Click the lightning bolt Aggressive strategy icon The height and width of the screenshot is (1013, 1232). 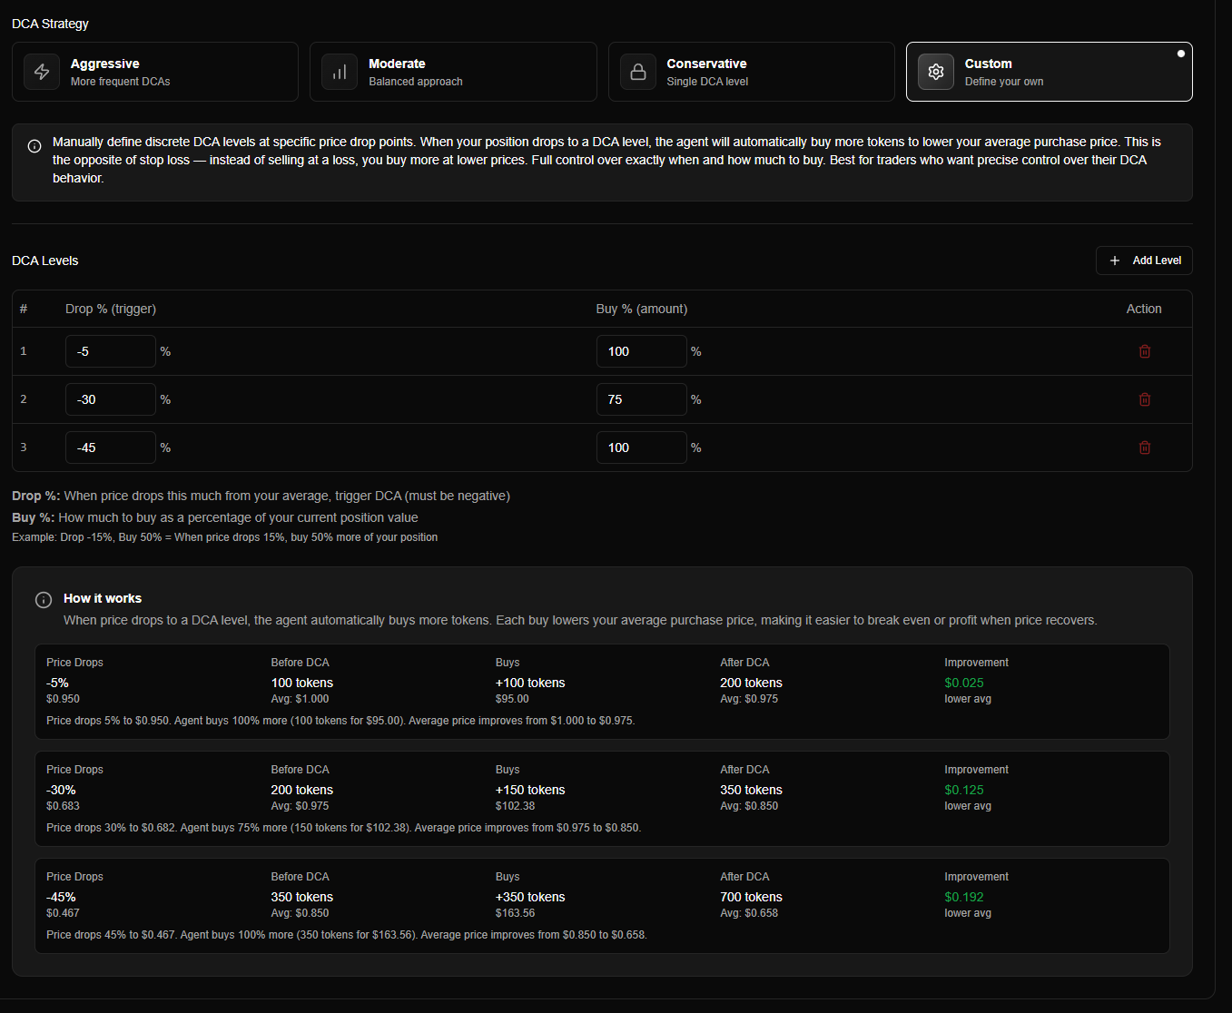(42, 72)
